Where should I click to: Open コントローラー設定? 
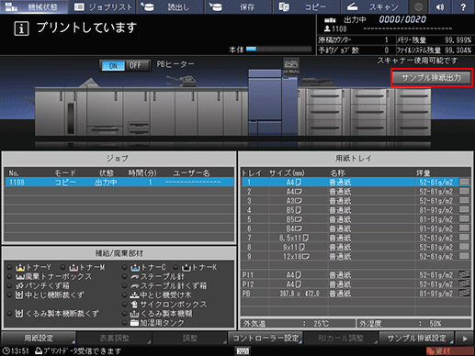click(x=266, y=339)
